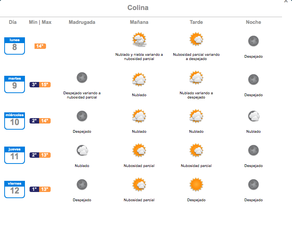Click Tuesday madrugada moon icon
Screen dimensions: 292x227
coord(82,77)
